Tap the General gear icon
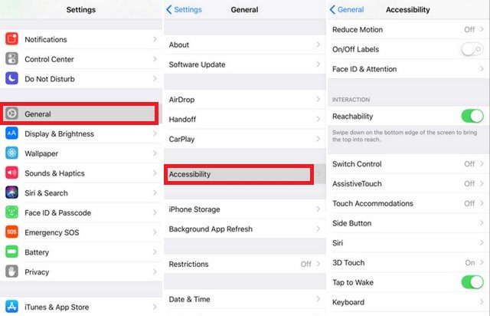 click(x=12, y=114)
